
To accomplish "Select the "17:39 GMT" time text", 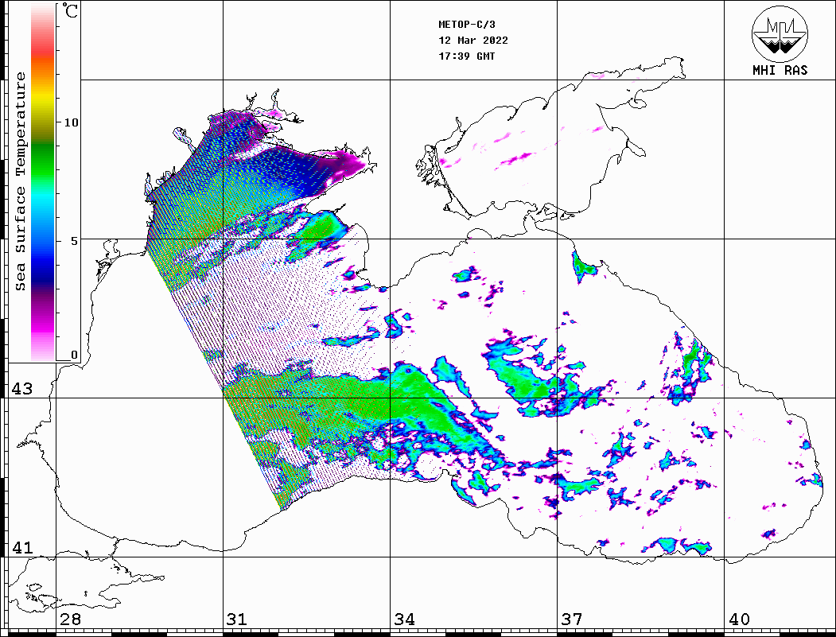I will pyautogui.click(x=467, y=56).
